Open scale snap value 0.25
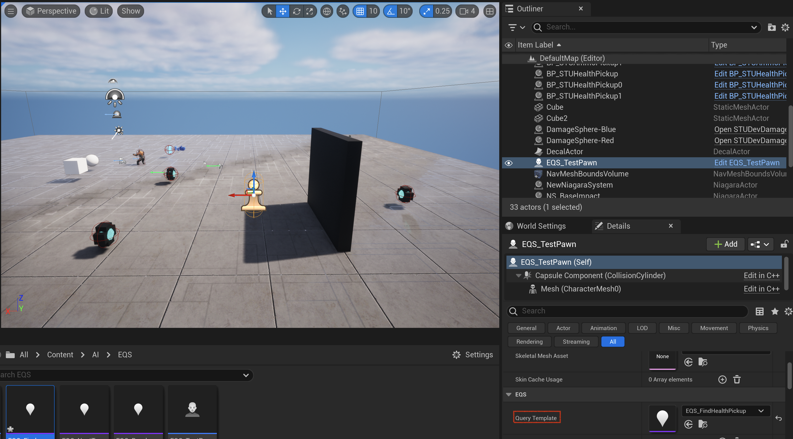The height and width of the screenshot is (439, 793). tap(442, 11)
